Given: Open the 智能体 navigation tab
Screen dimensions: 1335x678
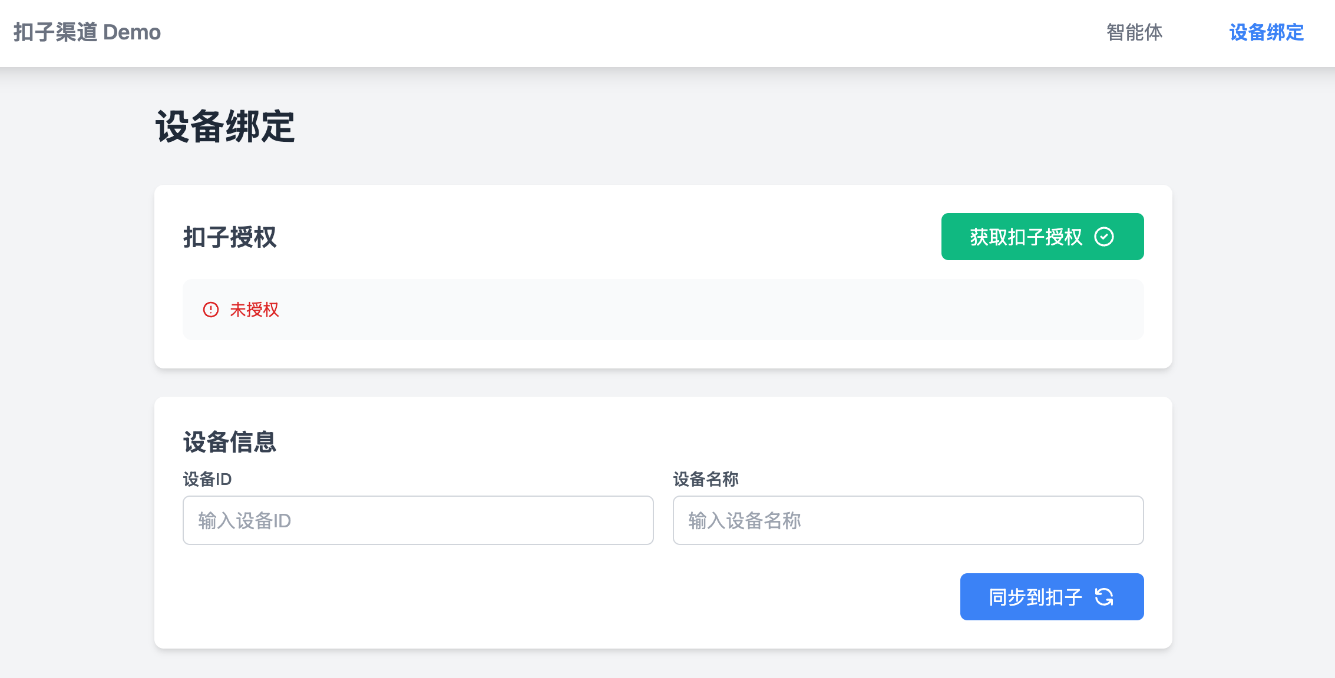Looking at the screenshot, I should coord(1134,32).
